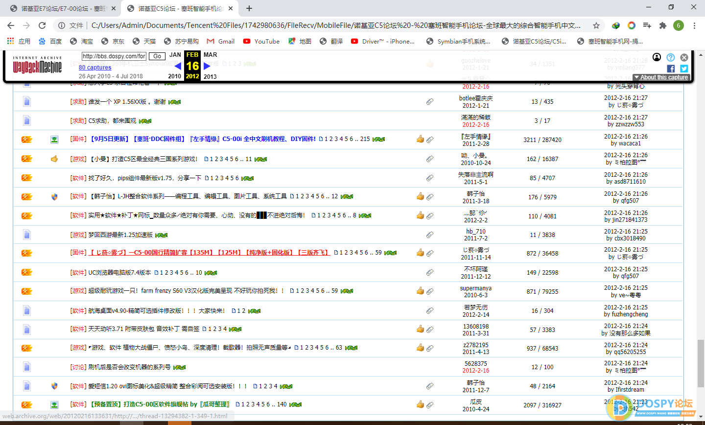705x425 pixels.
Task: Click shield icon on 爱短信1.20 row
Action: click(54, 386)
